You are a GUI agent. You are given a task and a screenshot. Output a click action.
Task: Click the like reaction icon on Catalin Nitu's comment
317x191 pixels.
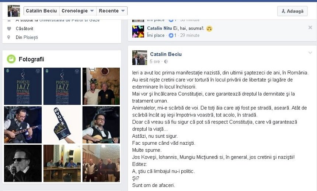pyautogui.click(x=171, y=35)
